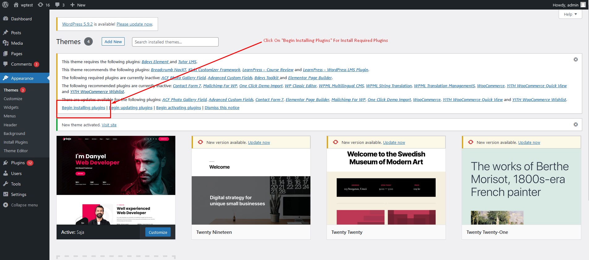589x260 pixels.
Task: Open the Header submenu item
Action: (x=10, y=125)
